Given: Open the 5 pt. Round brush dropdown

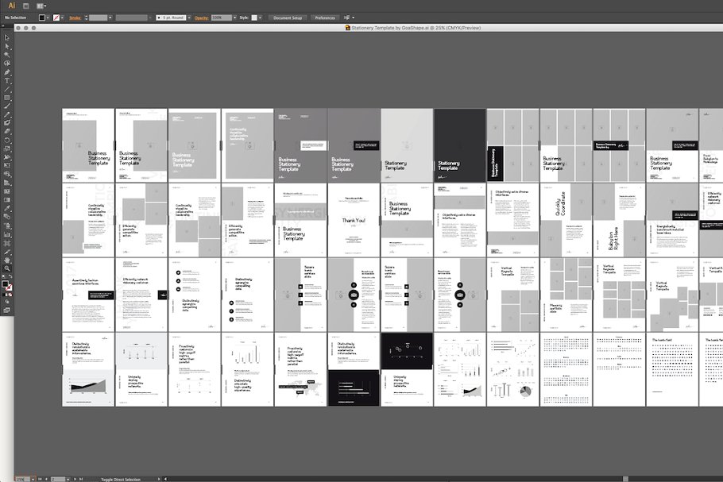Looking at the screenshot, I should pyautogui.click(x=188, y=17).
